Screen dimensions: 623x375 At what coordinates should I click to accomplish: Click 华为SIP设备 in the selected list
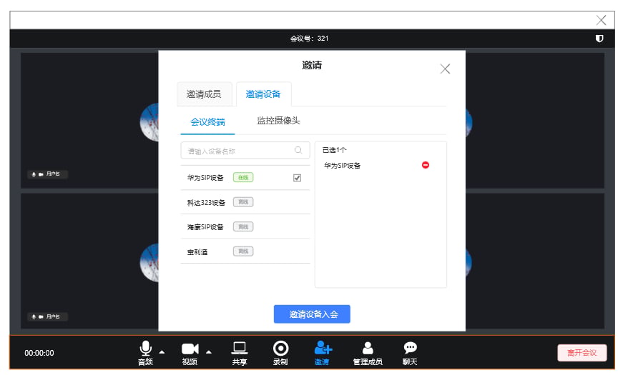[x=342, y=166]
